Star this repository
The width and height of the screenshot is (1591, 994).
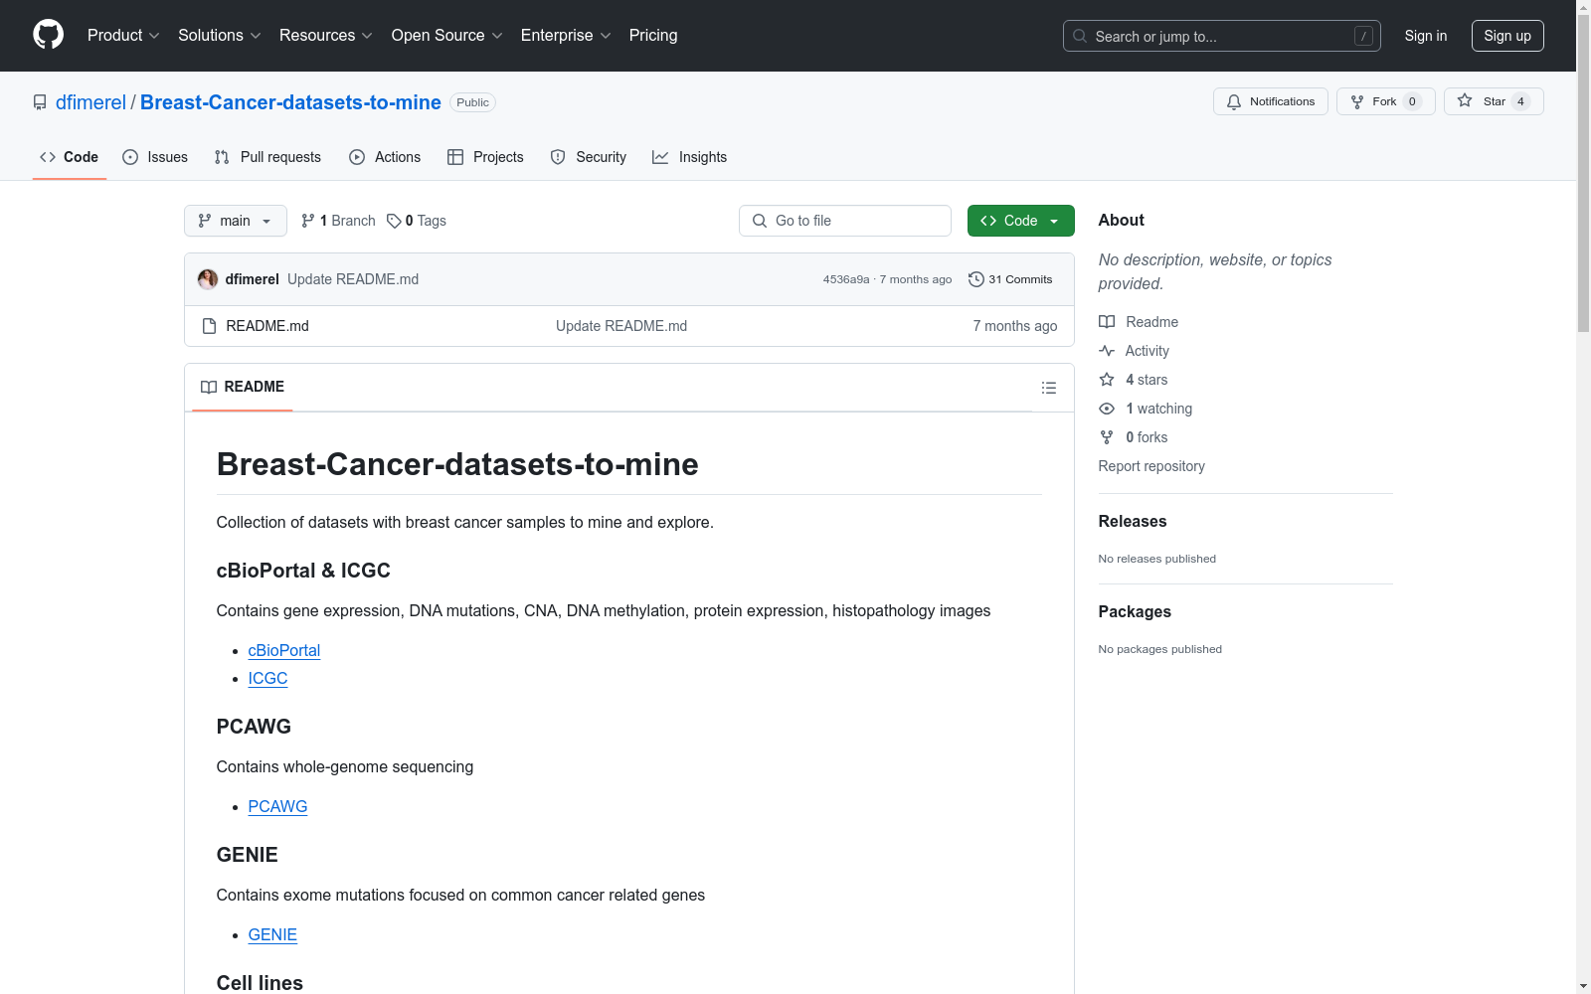[1493, 101]
